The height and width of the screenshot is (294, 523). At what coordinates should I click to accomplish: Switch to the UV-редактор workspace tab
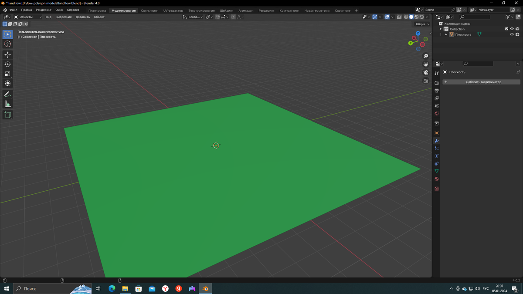[173, 10]
